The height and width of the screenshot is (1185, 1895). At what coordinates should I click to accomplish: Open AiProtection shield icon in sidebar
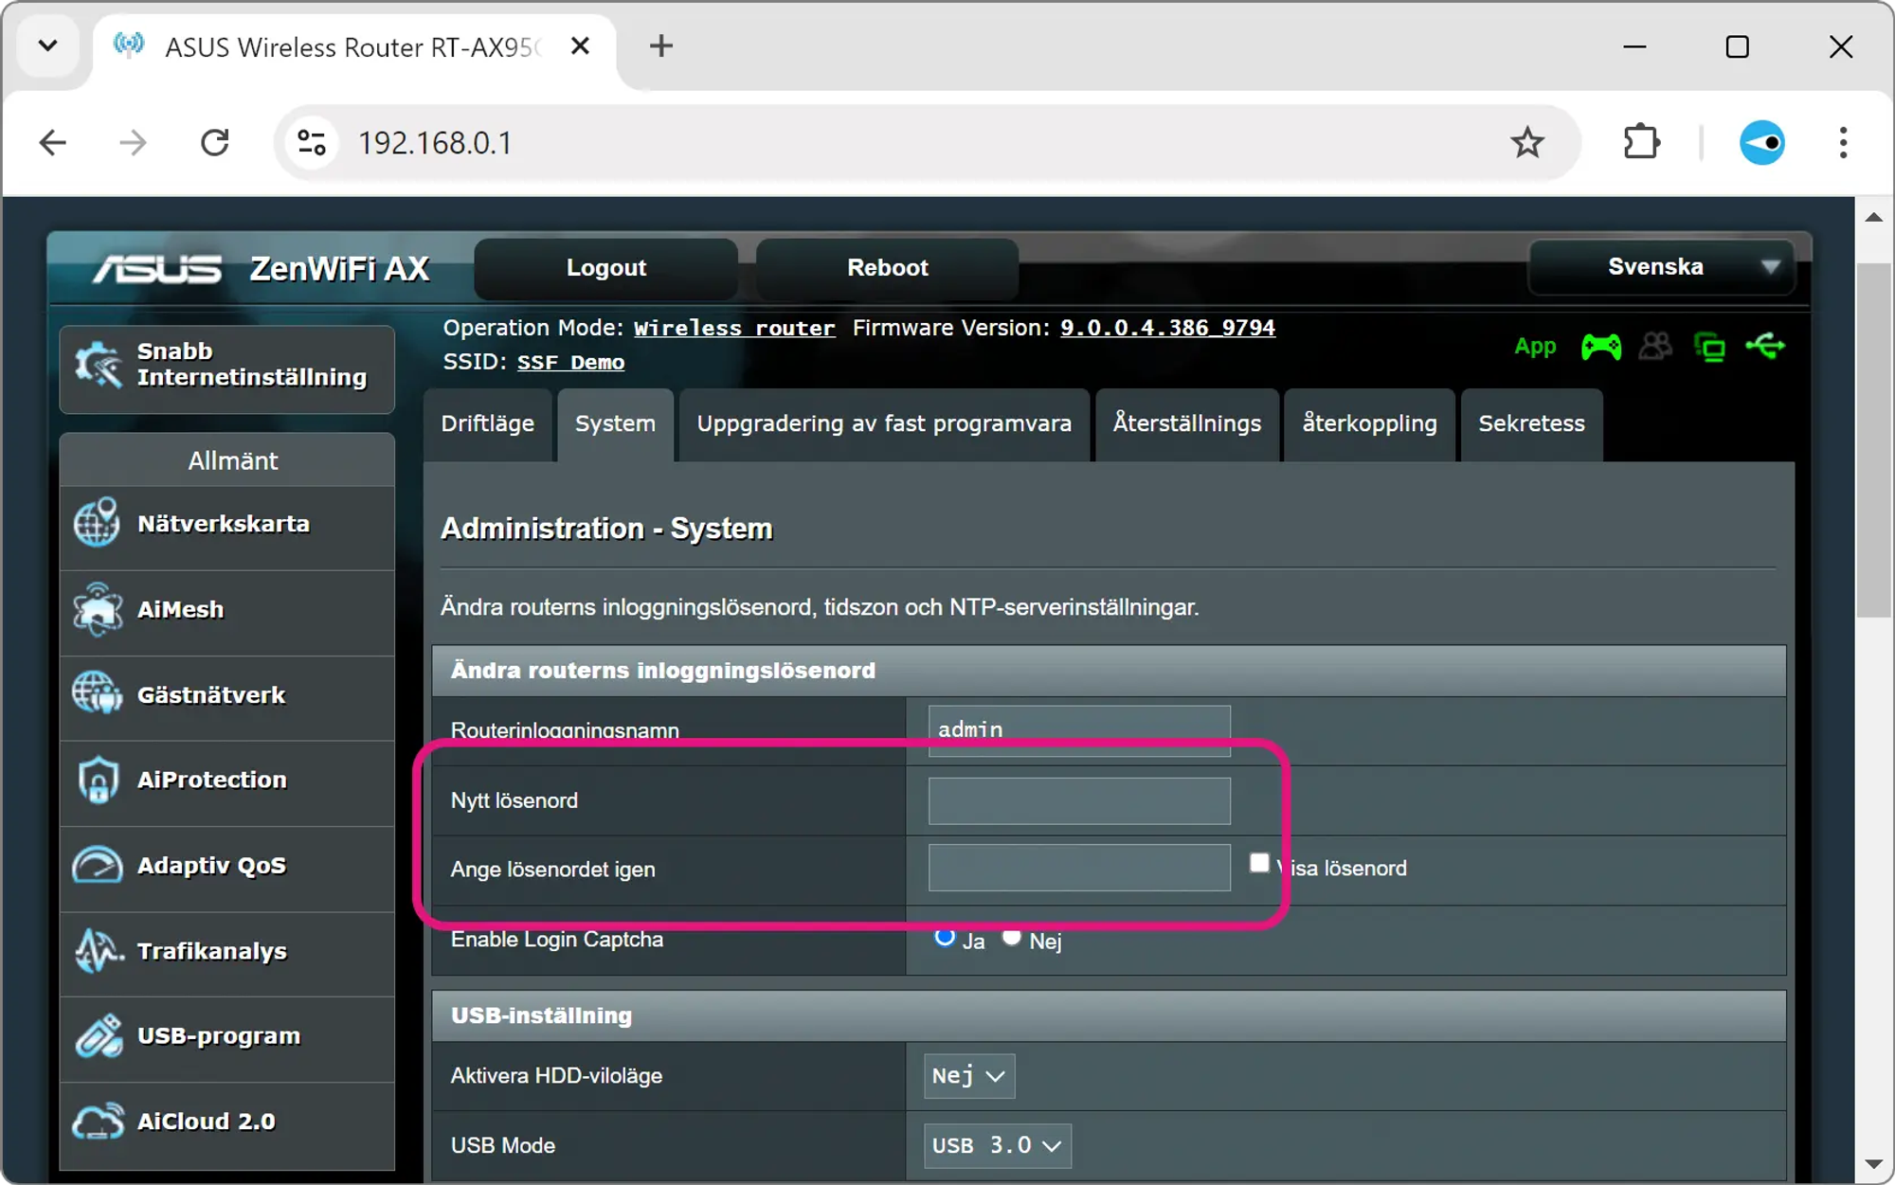point(98,780)
